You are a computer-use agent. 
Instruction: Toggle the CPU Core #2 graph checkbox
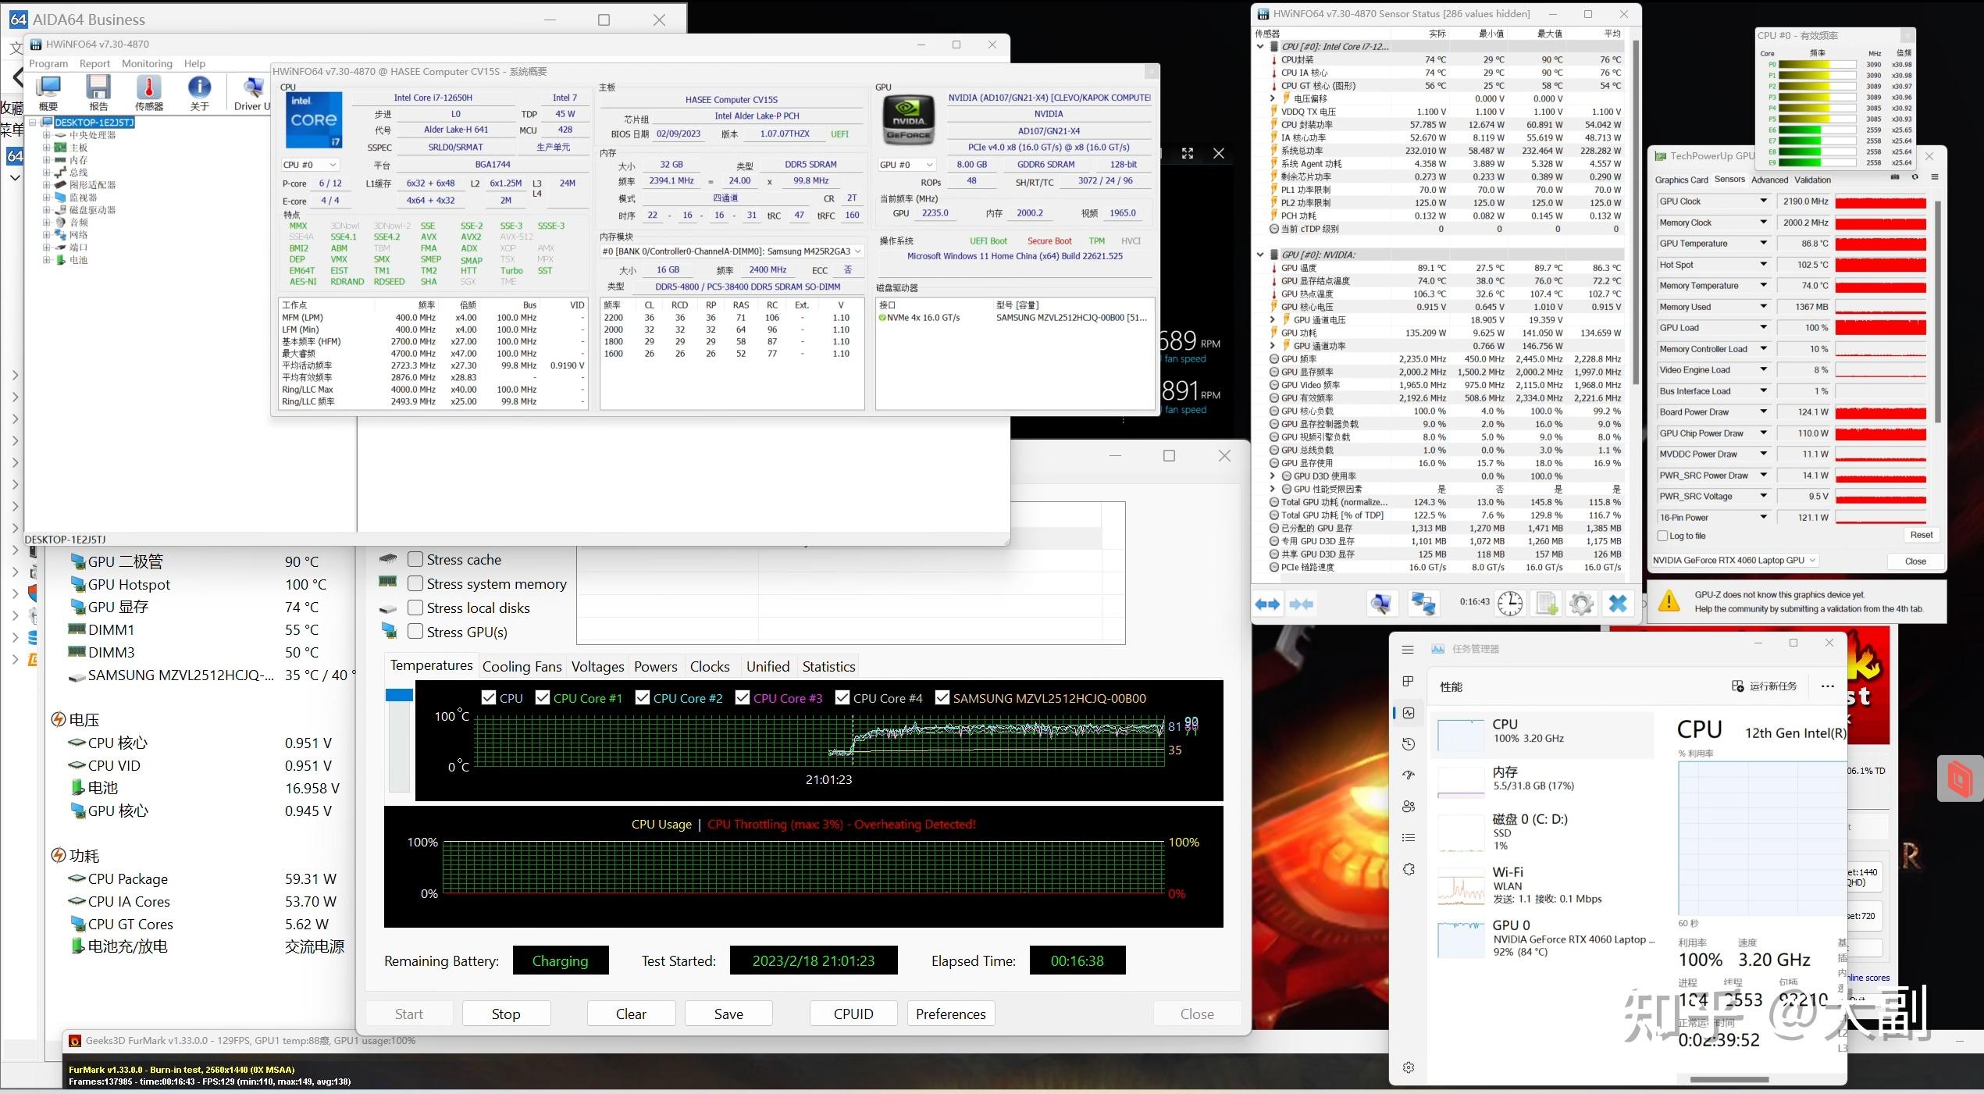(x=643, y=697)
